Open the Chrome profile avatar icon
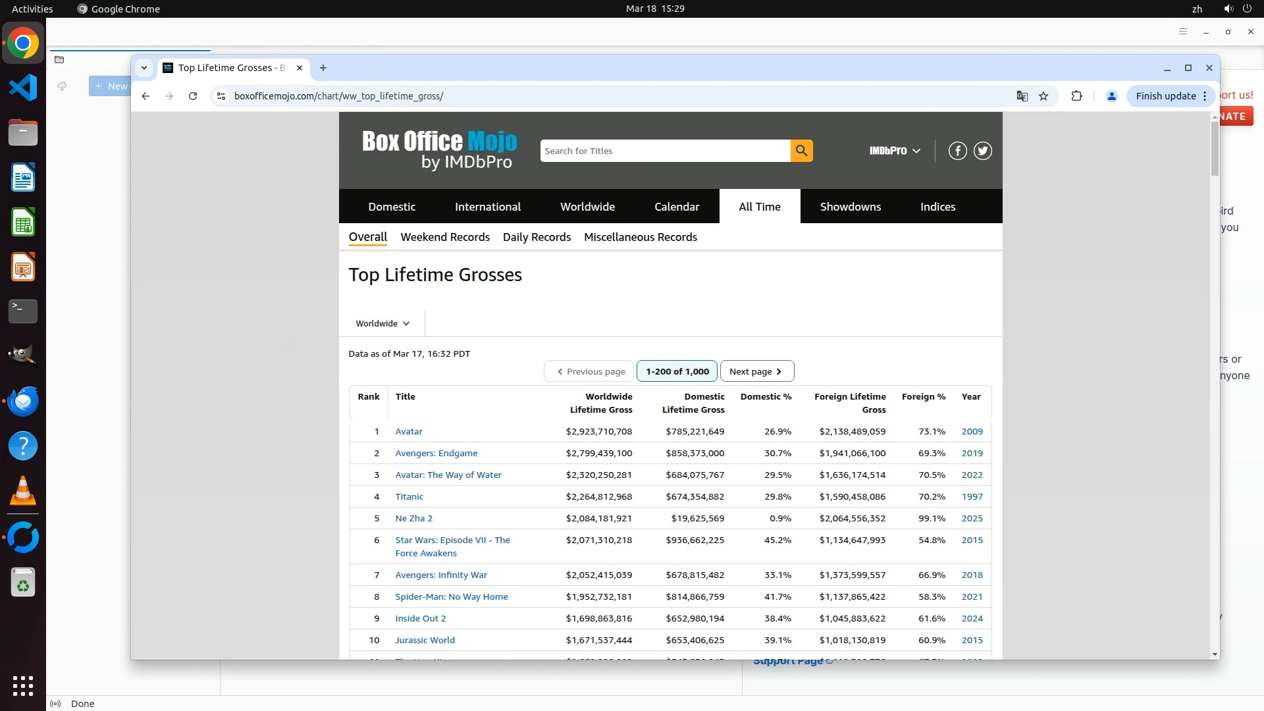The height and width of the screenshot is (711, 1264). point(1111,96)
